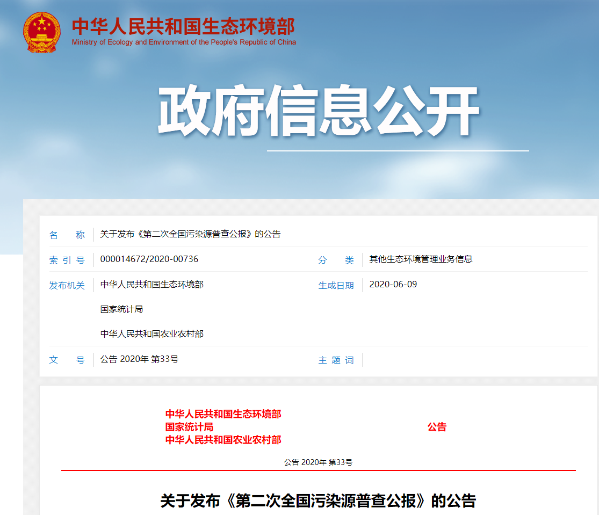599x515 pixels.
Task: Select the 主题词 label
Action: 336,360
